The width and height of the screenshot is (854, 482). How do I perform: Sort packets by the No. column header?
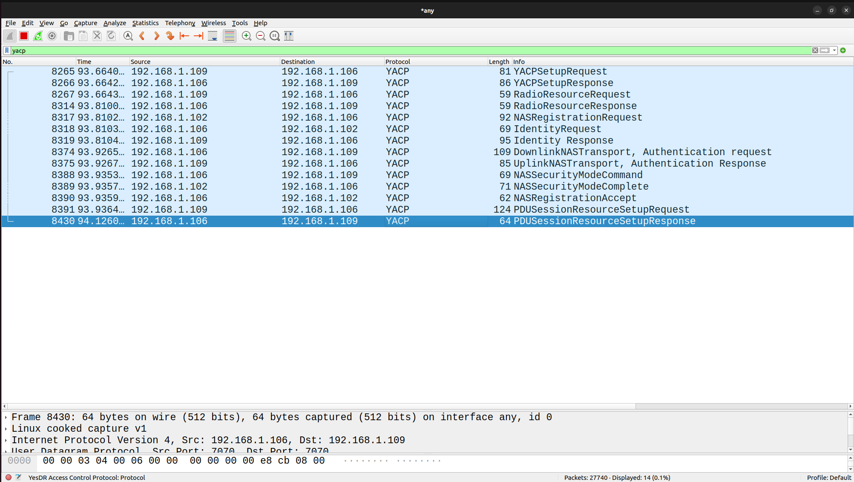(x=39, y=62)
